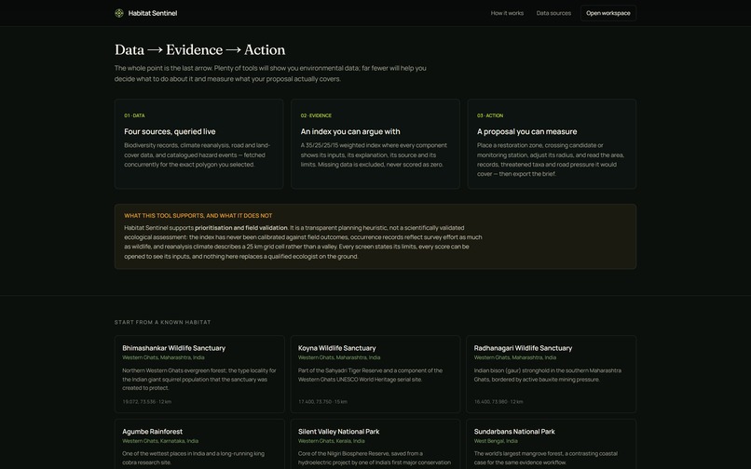Image resolution: width=751 pixels, height=469 pixels.
Task: Click the 02 · EVIDENCE label
Action: pyautogui.click(x=316, y=115)
